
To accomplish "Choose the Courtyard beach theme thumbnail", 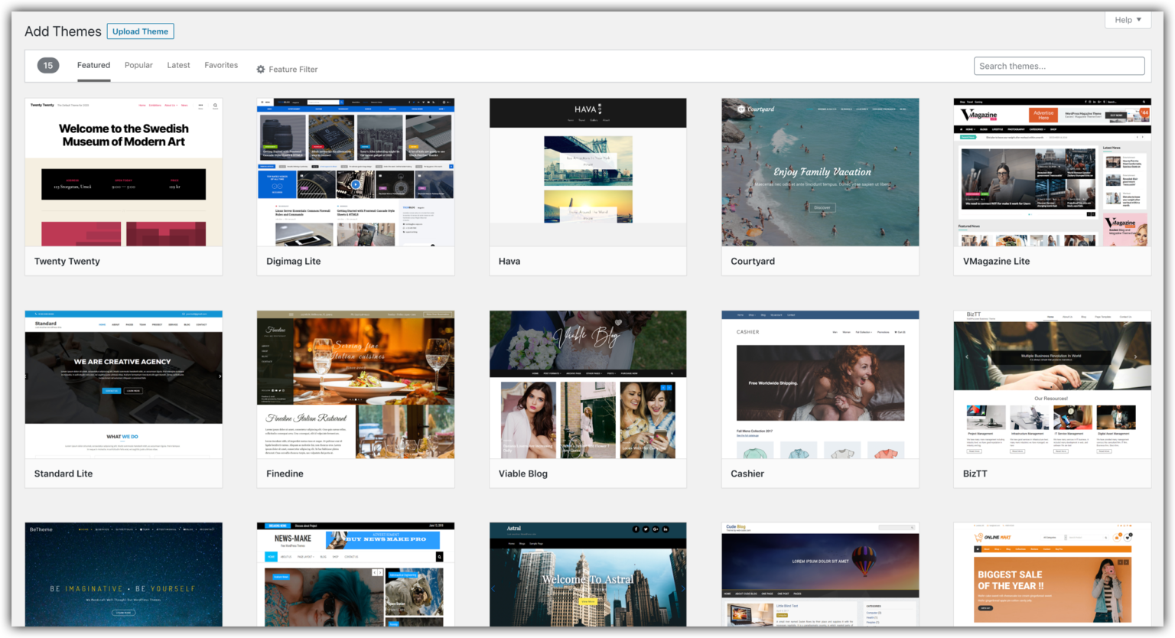I will pyautogui.click(x=820, y=172).
